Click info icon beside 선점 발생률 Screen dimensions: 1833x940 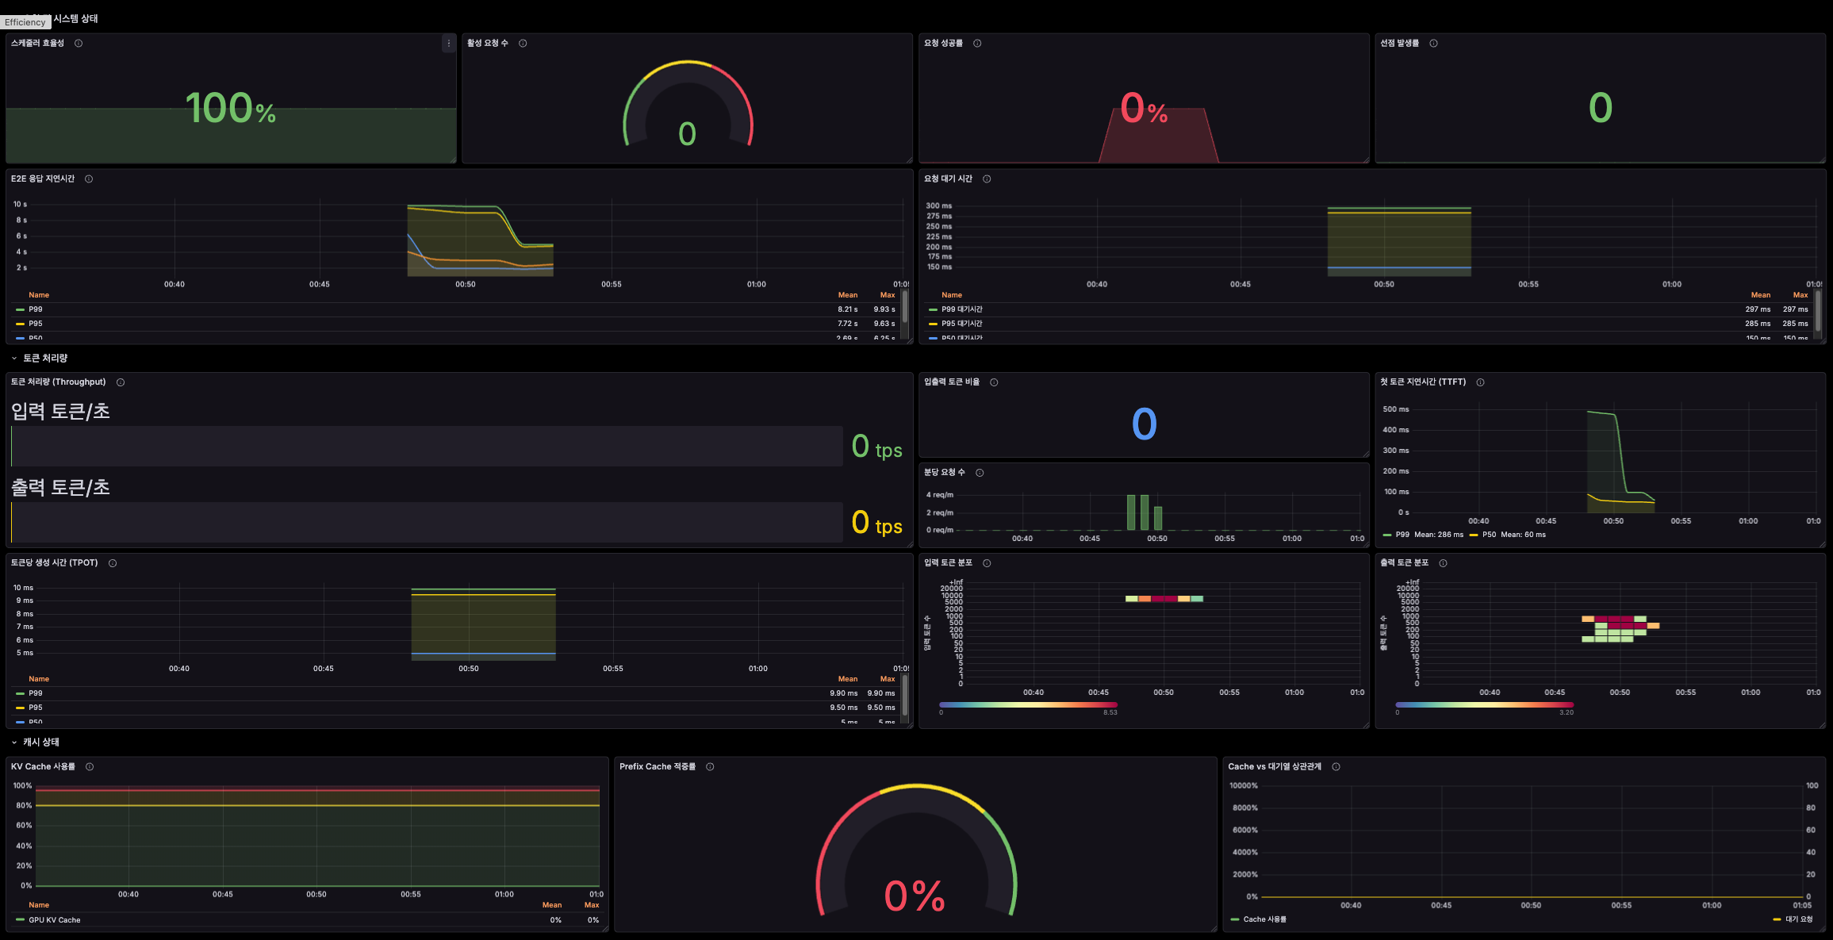click(1433, 44)
